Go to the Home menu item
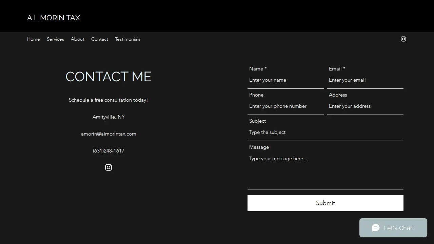The image size is (434, 244). pos(34,39)
